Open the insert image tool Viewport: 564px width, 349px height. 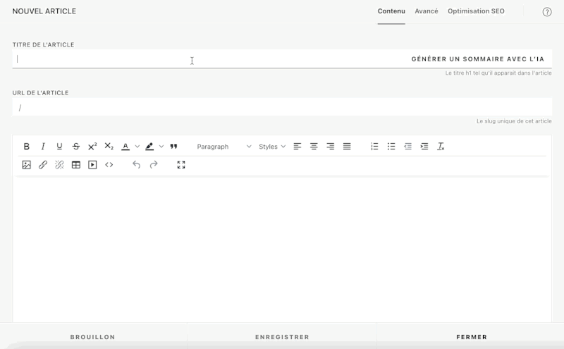tap(27, 165)
